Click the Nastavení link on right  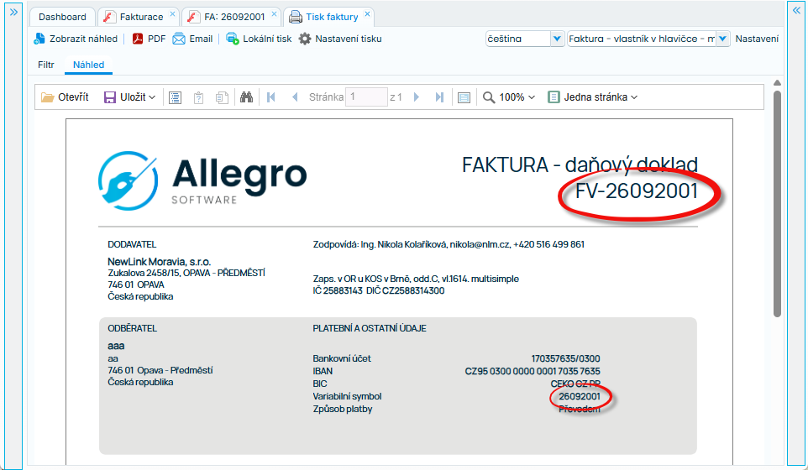pyautogui.click(x=757, y=39)
